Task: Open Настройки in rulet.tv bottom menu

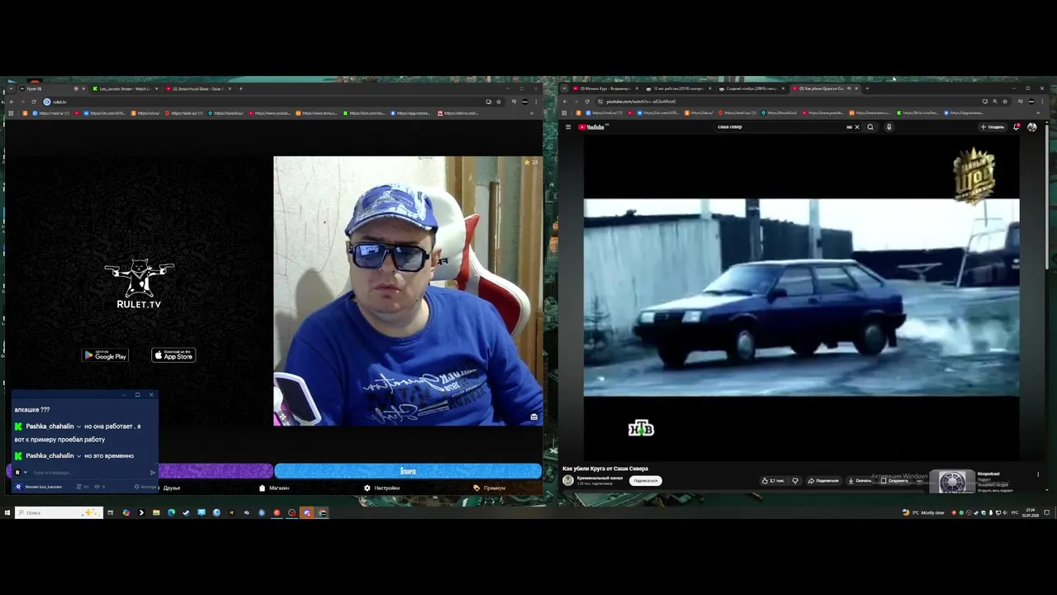Action: click(x=382, y=488)
